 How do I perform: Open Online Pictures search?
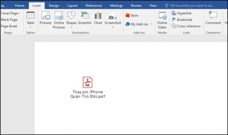click(59, 16)
